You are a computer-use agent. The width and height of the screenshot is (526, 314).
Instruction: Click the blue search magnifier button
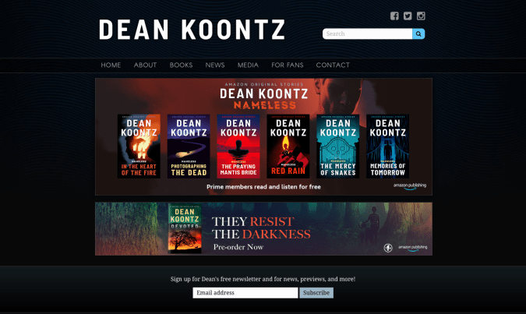point(418,34)
